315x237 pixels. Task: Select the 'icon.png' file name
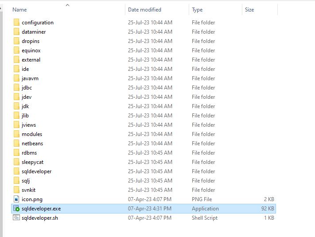(x=32, y=199)
